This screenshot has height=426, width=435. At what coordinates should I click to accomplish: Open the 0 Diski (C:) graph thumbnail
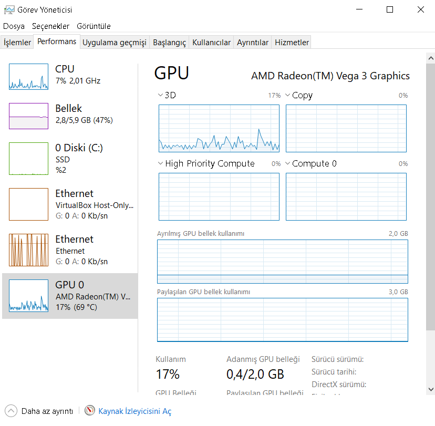(28, 159)
